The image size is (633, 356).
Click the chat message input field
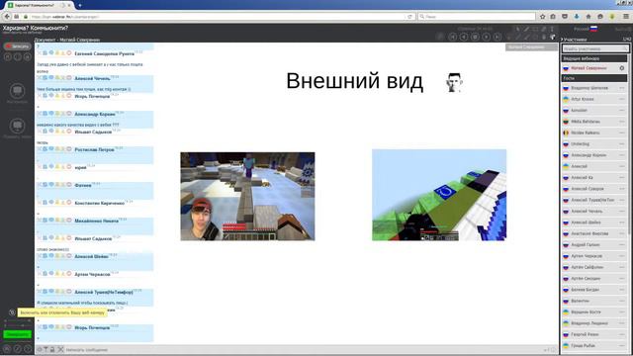click(303, 350)
